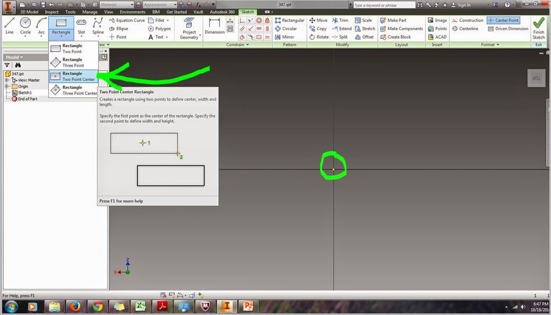
Task: Select Sketch1 in browser tree
Action: pos(22,93)
